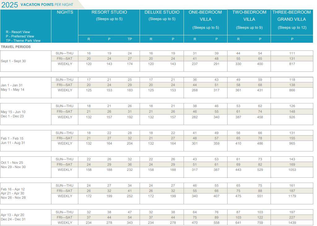Screen dimensions: 317x226
Task: Click the Grand Villa weekly value 817
Action: pyautogui.click(x=292, y=64)
